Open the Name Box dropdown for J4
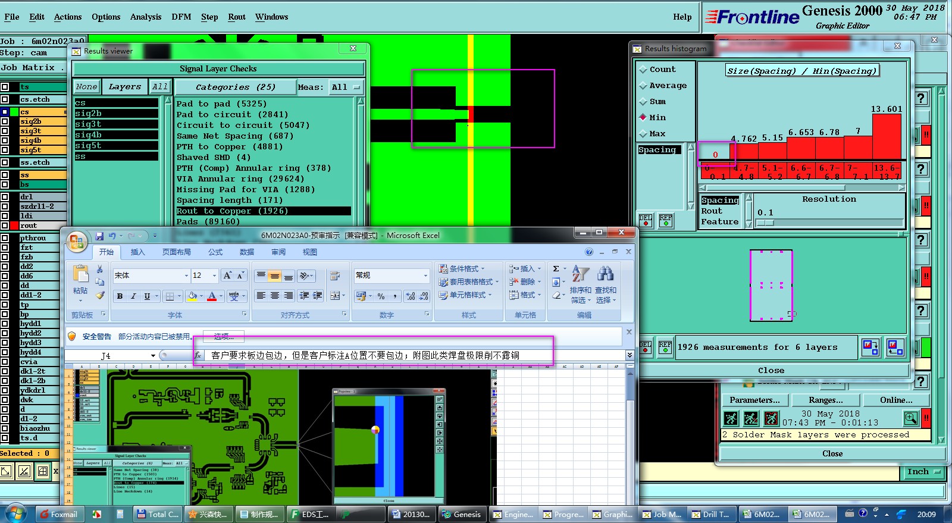The height and width of the screenshot is (523, 952). [153, 356]
